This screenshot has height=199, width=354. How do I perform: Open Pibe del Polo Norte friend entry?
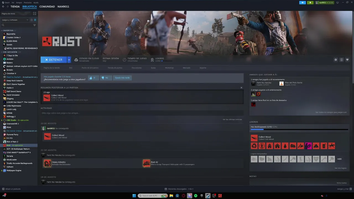(291, 83)
